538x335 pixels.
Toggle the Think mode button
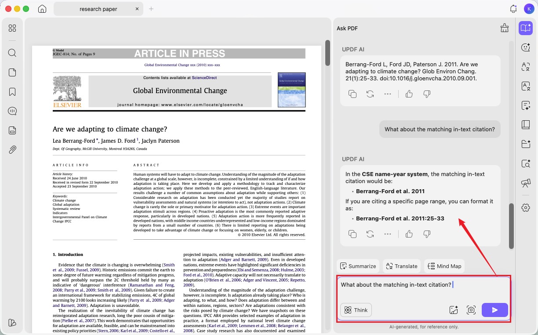coord(356,310)
